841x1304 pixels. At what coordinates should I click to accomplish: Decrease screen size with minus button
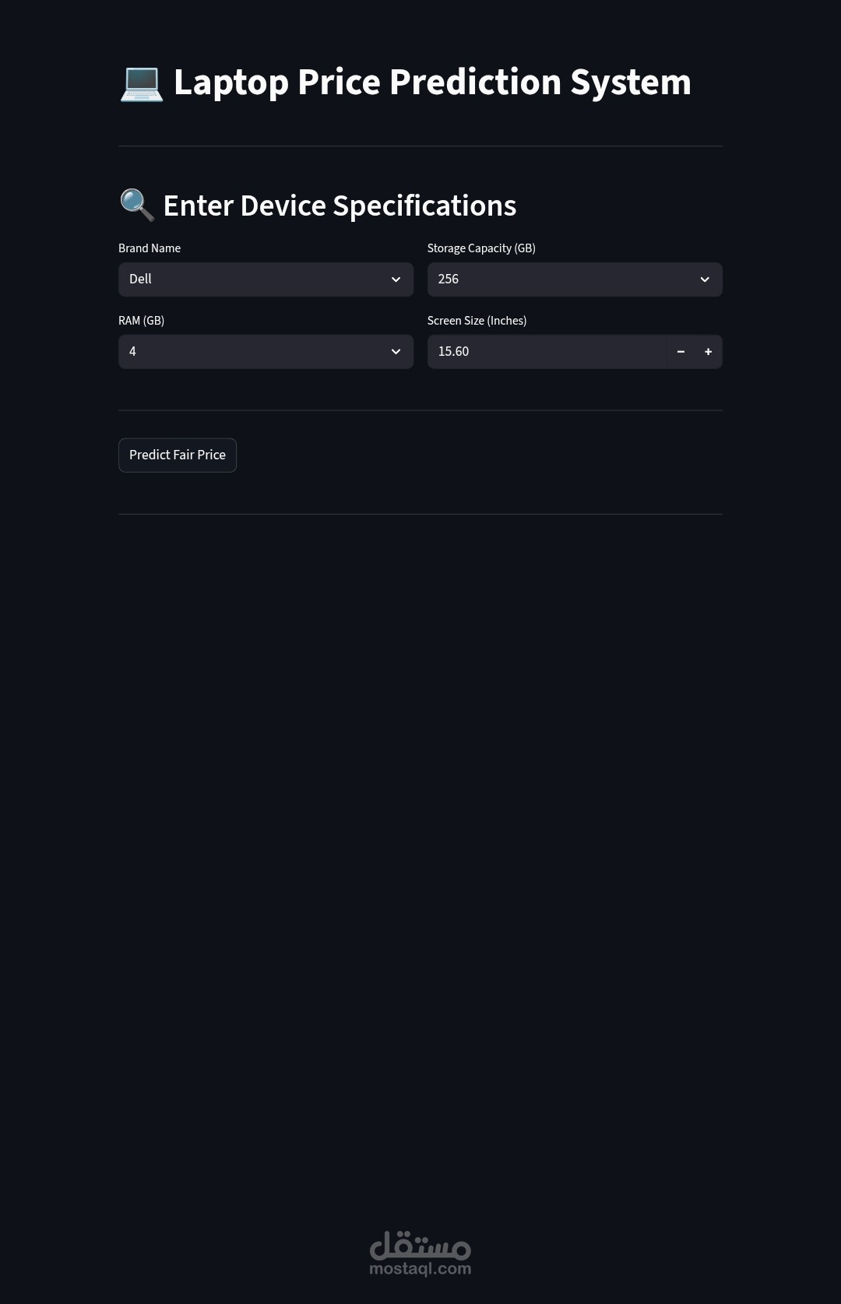pyautogui.click(x=681, y=352)
